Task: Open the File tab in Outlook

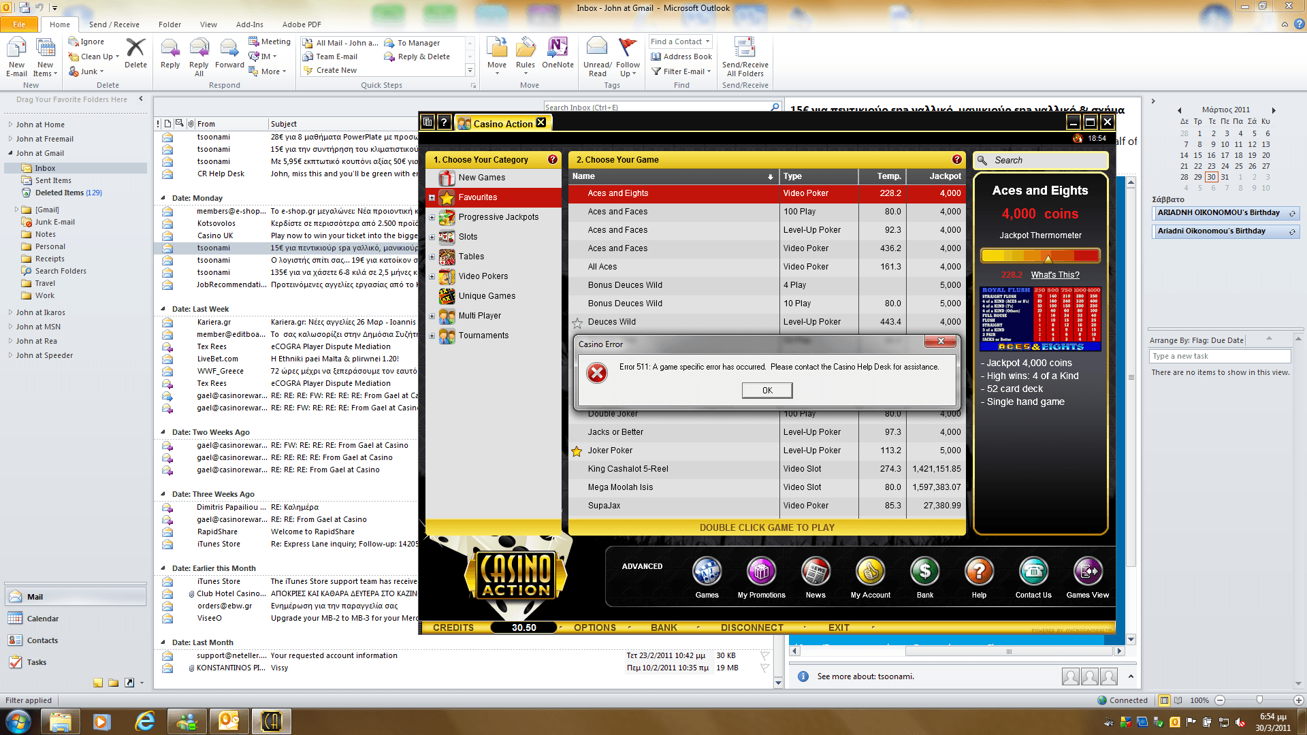Action: click(19, 24)
